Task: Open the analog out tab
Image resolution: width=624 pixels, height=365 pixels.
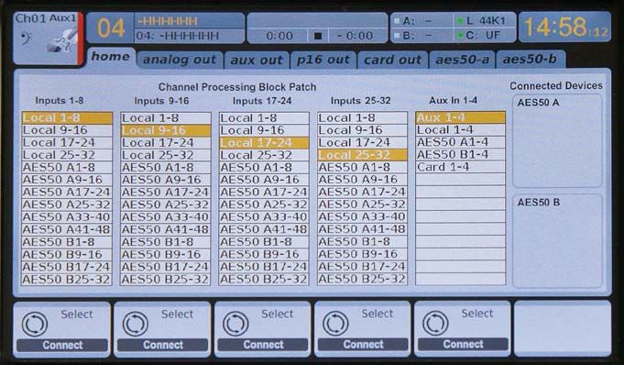Action: [x=180, y=60]
